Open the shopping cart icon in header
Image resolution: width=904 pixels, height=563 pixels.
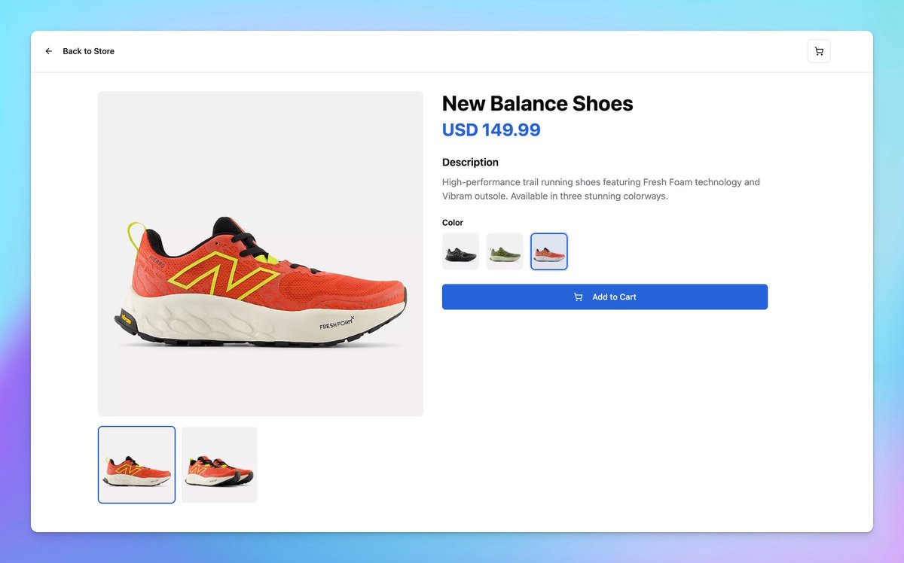[x=819, y=51]
